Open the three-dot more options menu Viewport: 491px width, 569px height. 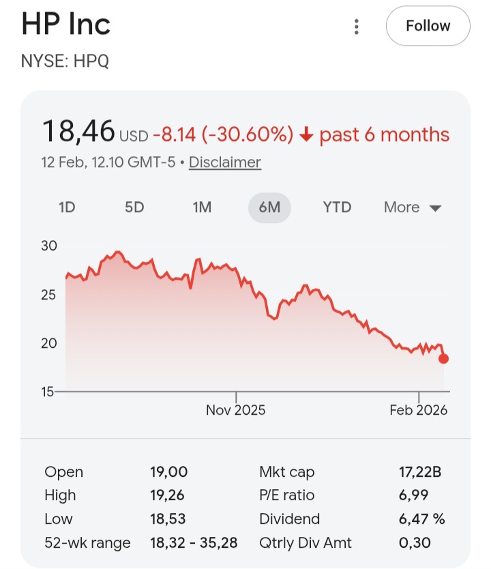tap(356, 27)
